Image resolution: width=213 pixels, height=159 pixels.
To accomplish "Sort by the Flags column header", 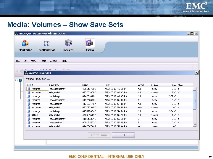I will [185, 85].
